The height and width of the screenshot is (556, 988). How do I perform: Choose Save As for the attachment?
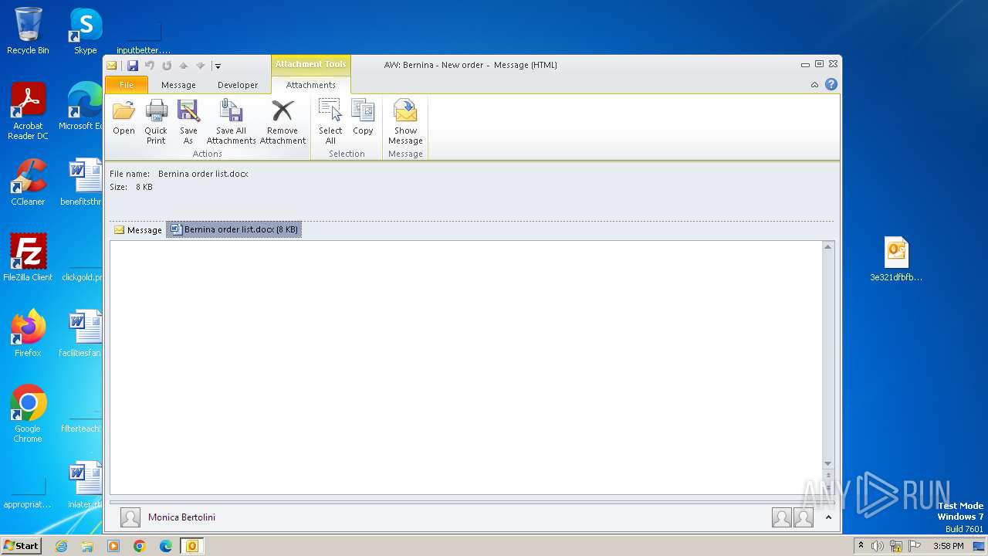point(188,121)
